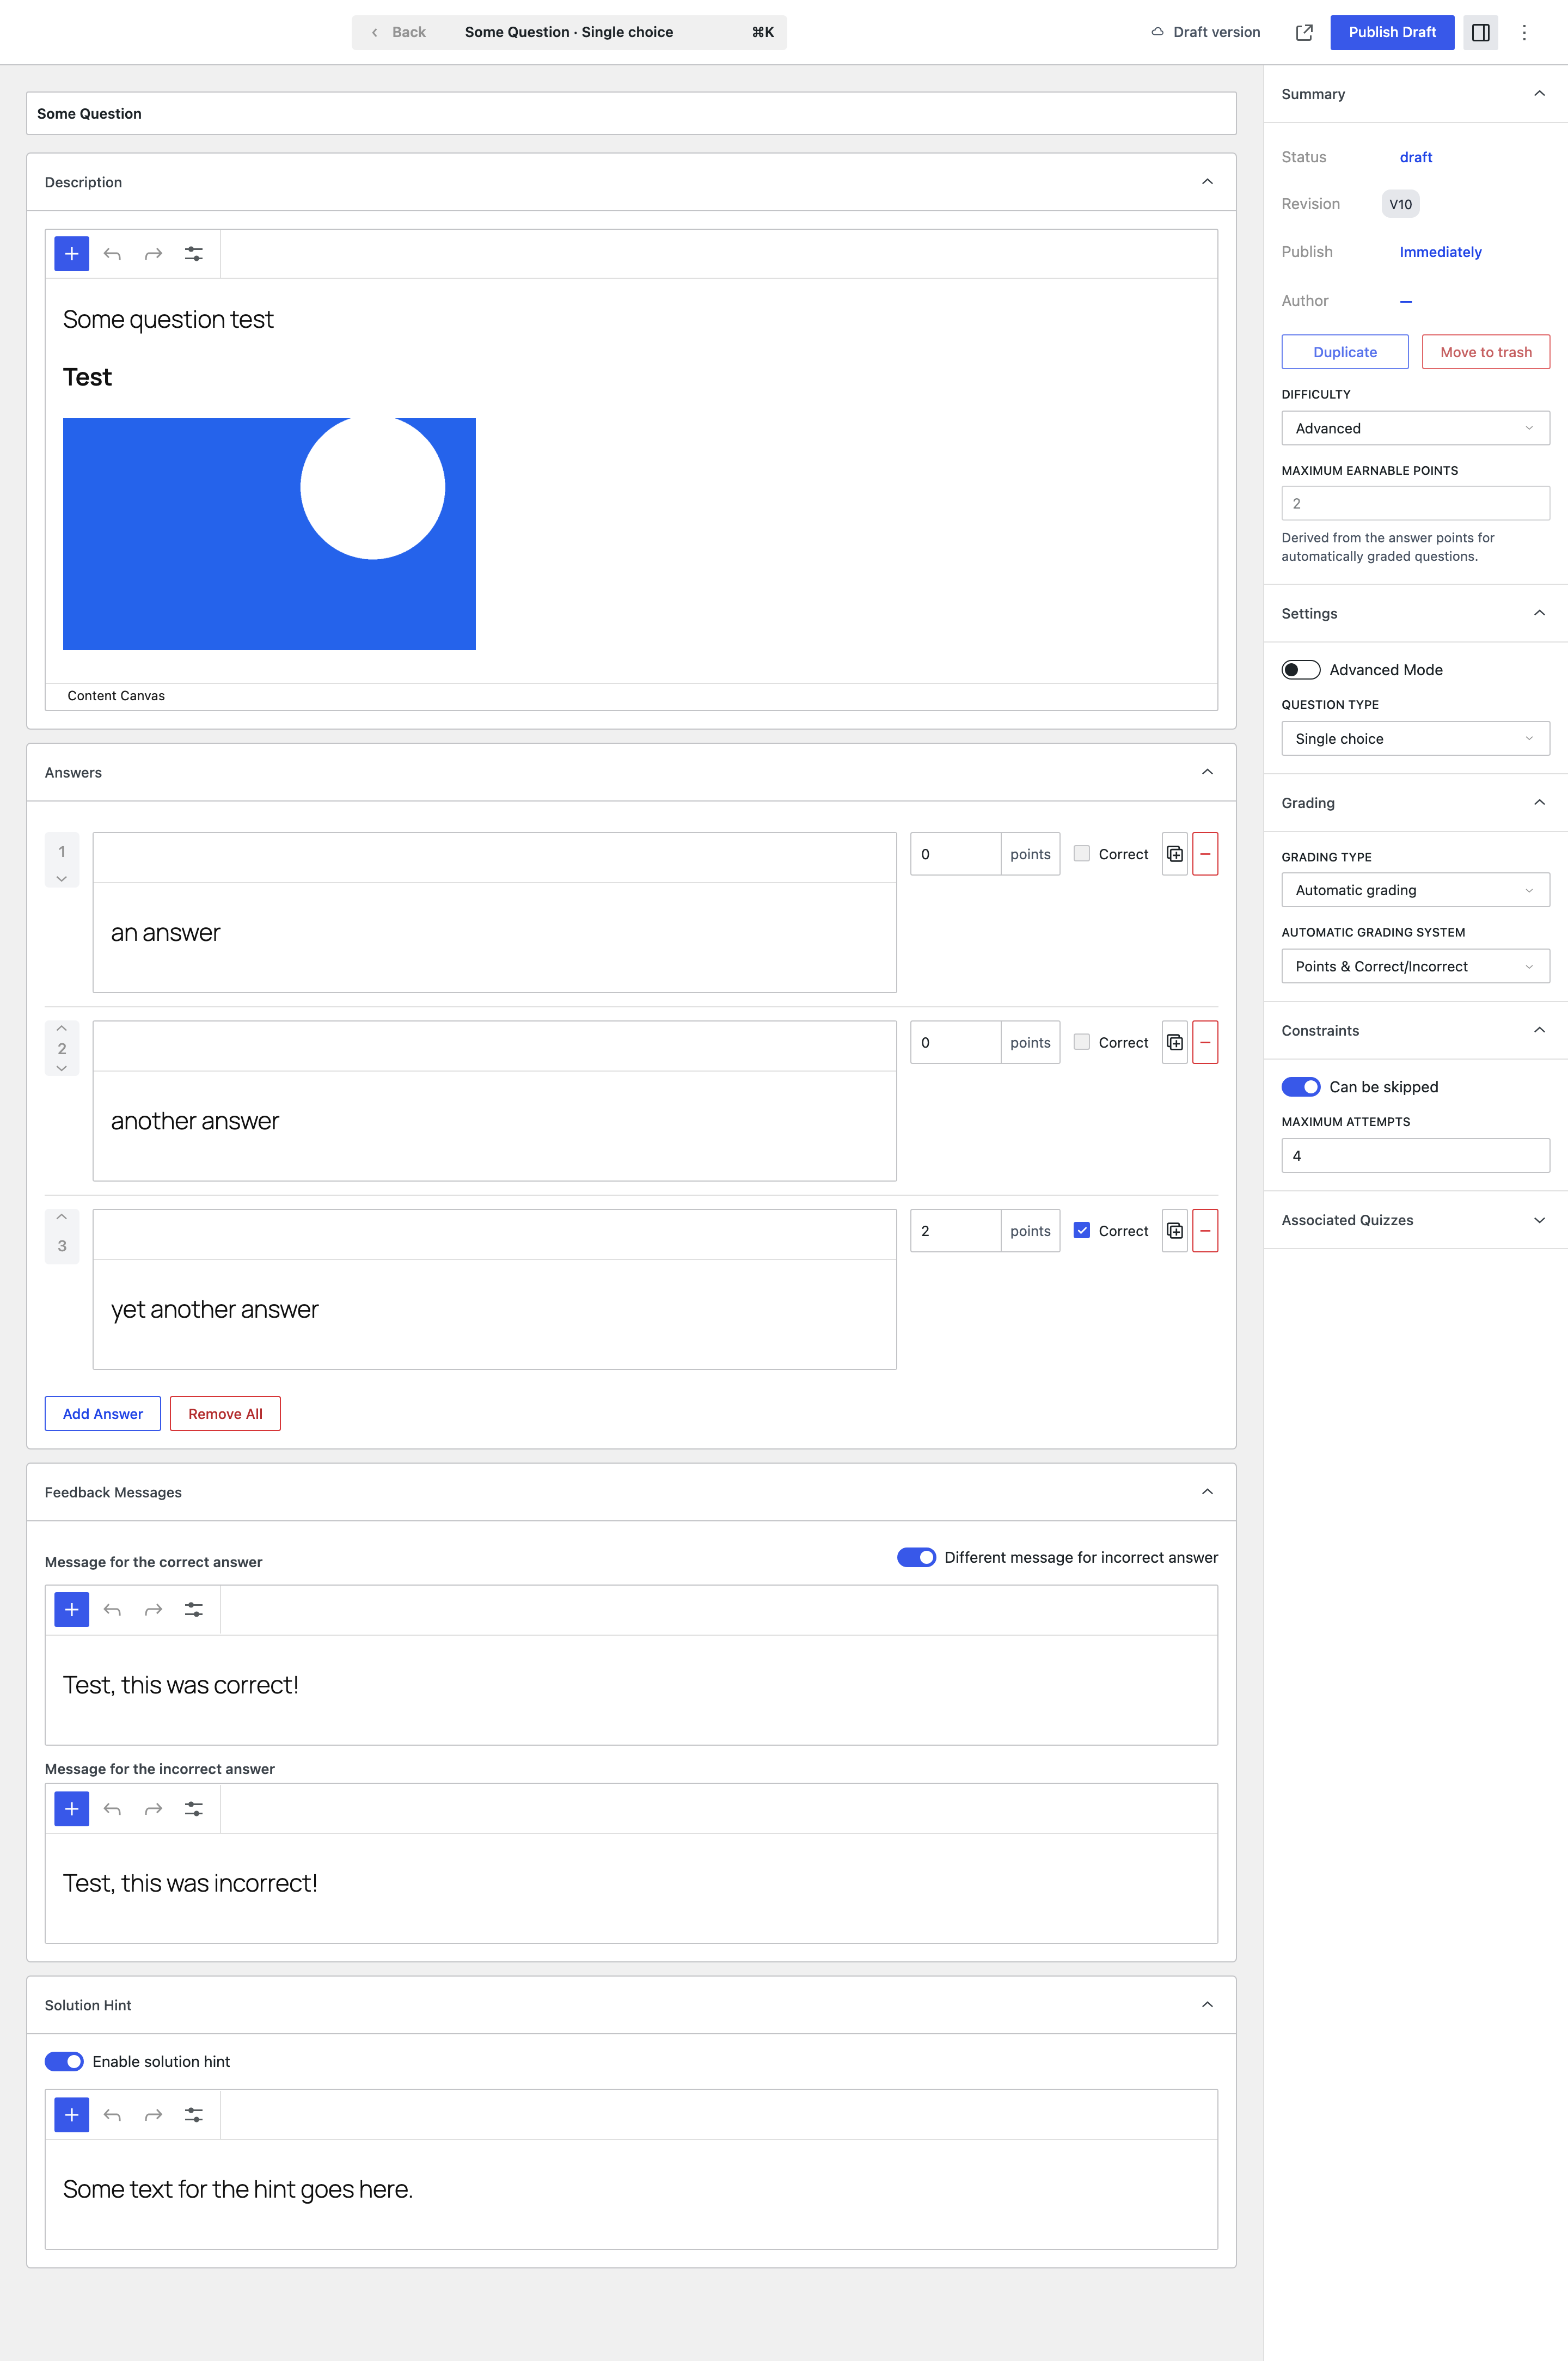Image resolution: width=1568 pixels, height=2361 pixels.
Task: Toggle different message for incorrect answer
Action: coord(916,1557)
